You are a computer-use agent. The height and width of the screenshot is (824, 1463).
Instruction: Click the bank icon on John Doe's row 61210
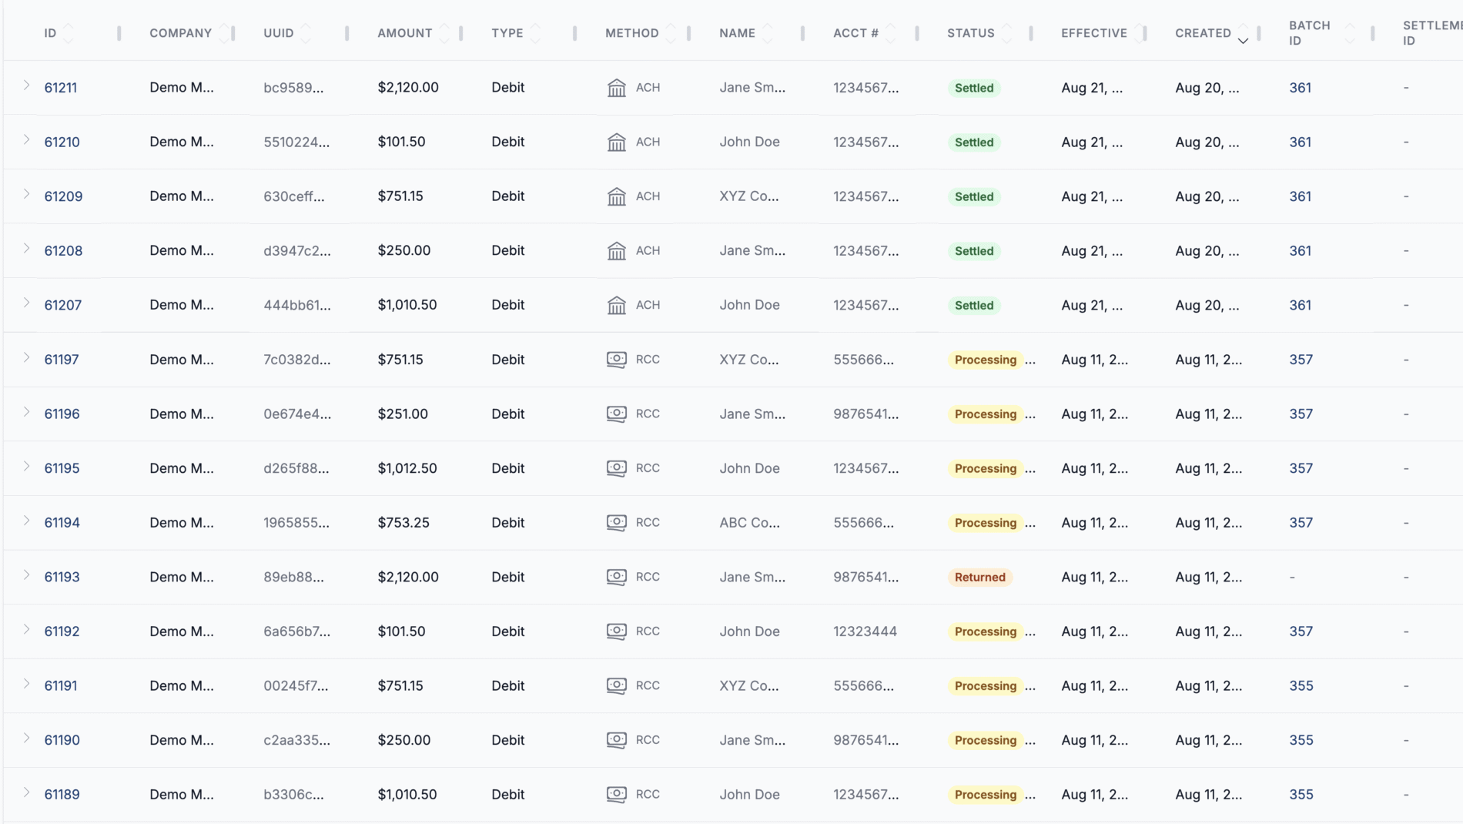[x=616, y=142]
